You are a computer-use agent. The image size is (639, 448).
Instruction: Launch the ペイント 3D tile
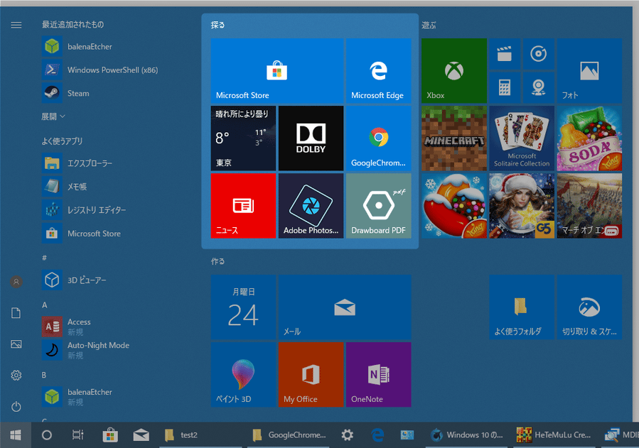pyautogui.click(x=243, y=375)
